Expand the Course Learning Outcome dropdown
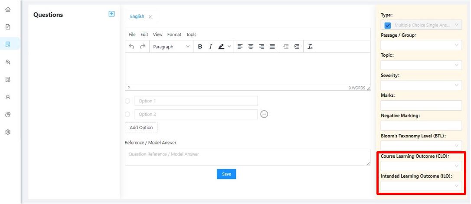 click(x=421, y=166)
